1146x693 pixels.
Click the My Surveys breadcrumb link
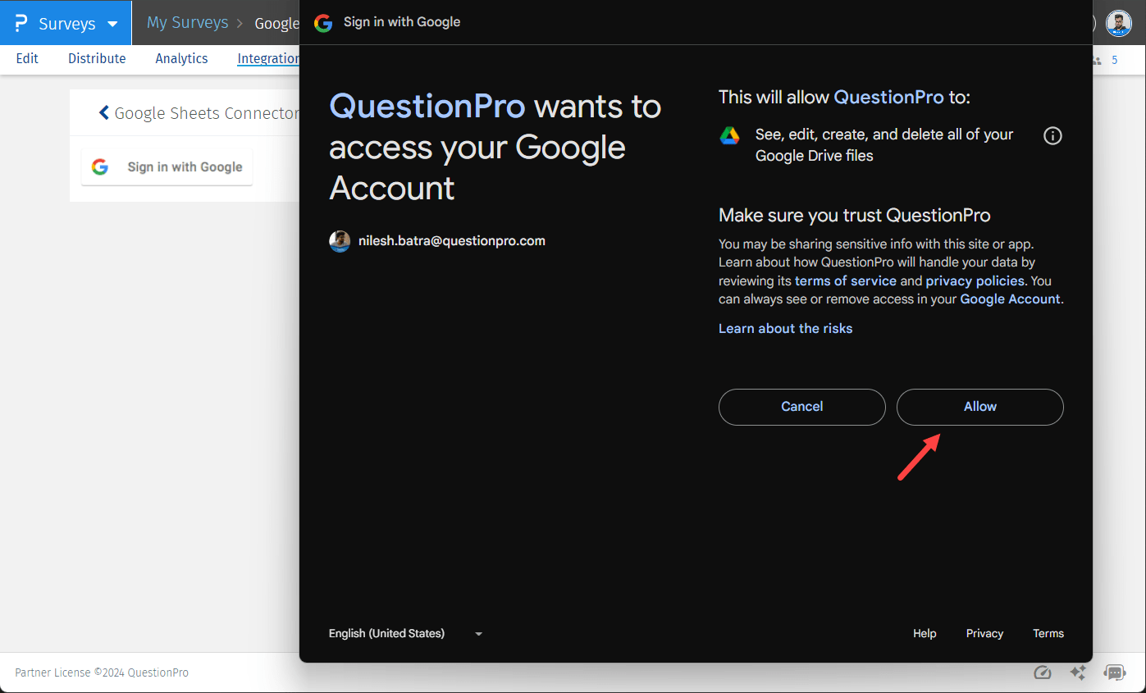187,23
